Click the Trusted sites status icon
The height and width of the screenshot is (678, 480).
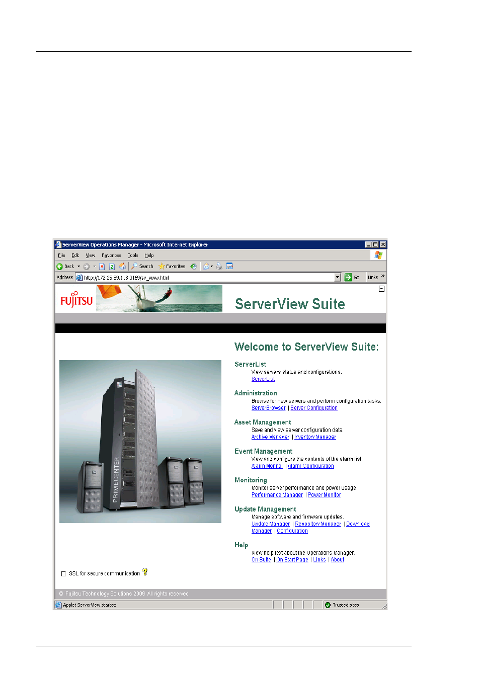328,605
